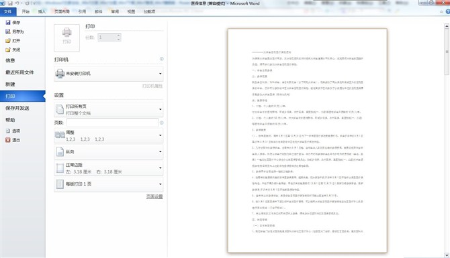Switch to the 引用 (References) tab
The height and width of the screenshot is (258, 450).
coord(82,12)
